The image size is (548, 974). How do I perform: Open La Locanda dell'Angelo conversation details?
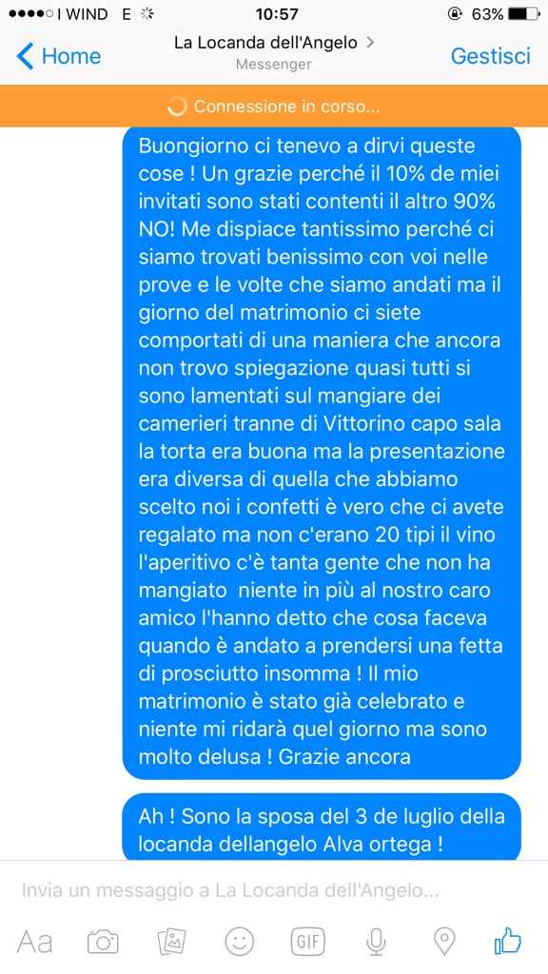[x=266, y=43]
